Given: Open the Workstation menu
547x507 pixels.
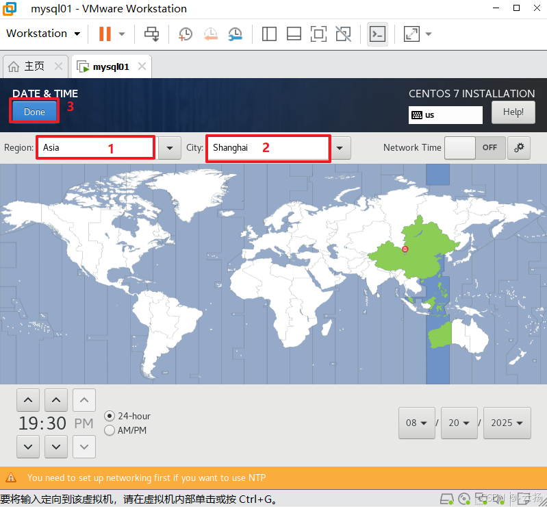Looking at the screenshot, I should click(x=43, y=34).
